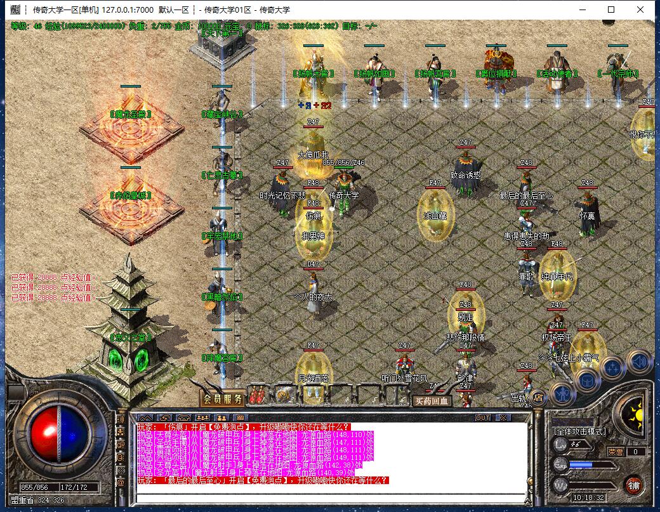Screen dimensions: 660x512
Task: Talk to the [降魔宫殿] teleport NPC
Action: 222,354
